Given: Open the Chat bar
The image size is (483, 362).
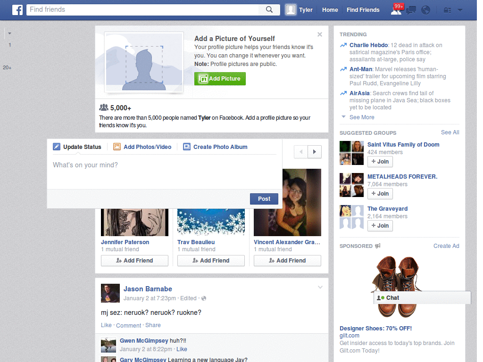Looking at the screenshot, I should pos(422,298).
